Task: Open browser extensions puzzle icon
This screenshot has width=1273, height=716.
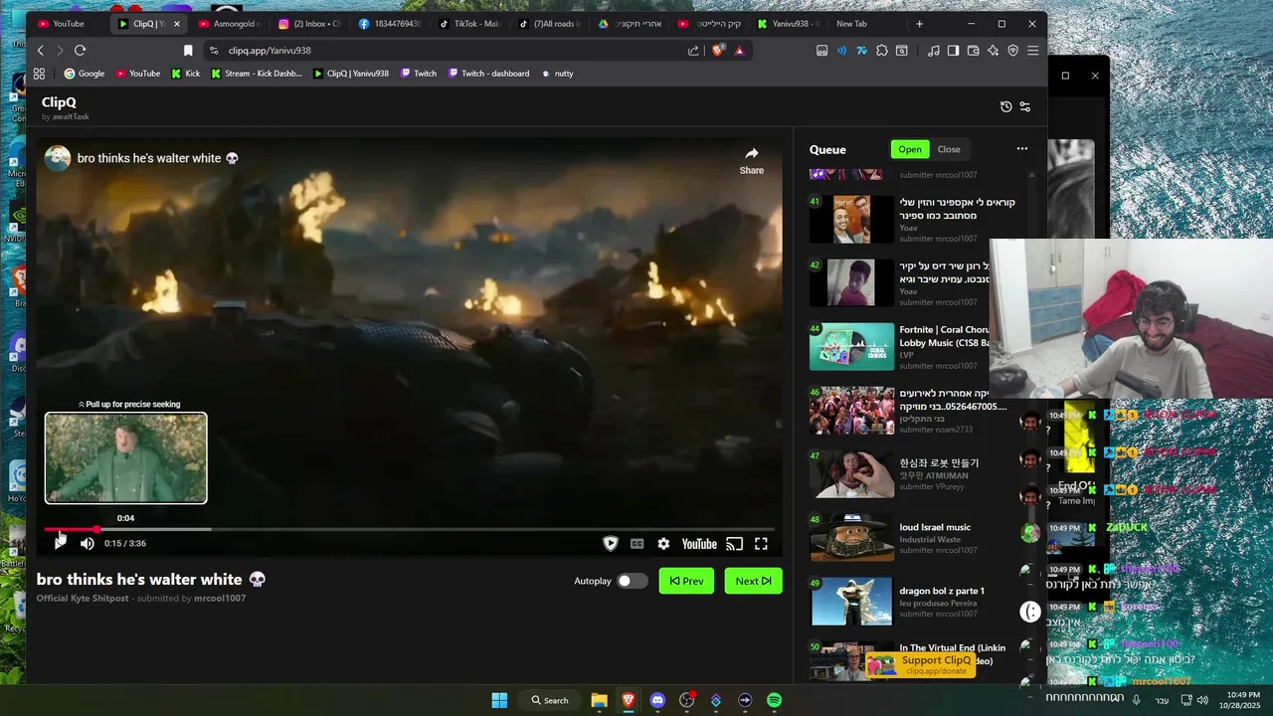Action: coord(881,51)
